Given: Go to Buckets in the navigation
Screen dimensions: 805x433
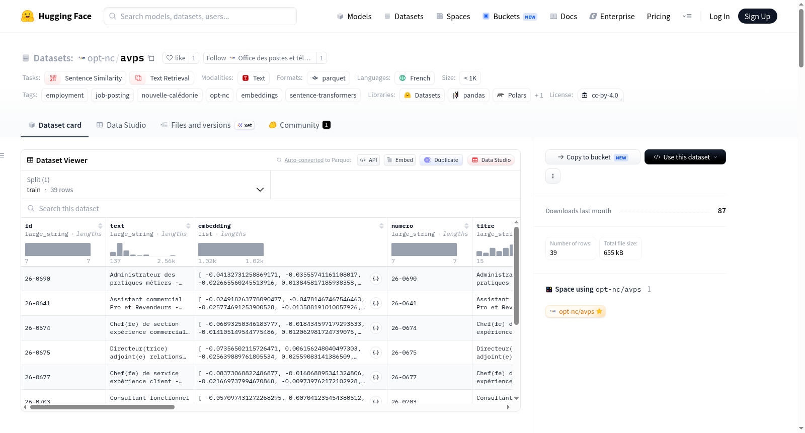Looking at the screenshot, I should [x=510, y=16].
